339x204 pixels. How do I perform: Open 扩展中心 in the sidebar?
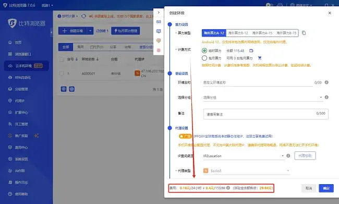18,113
